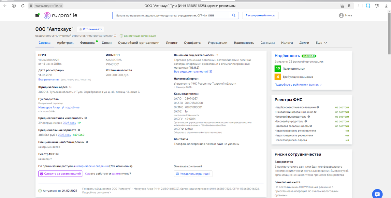Viewport: 391px width, 198px height.
Task: Click the Отслеживать button
Action: coord(91,29)
